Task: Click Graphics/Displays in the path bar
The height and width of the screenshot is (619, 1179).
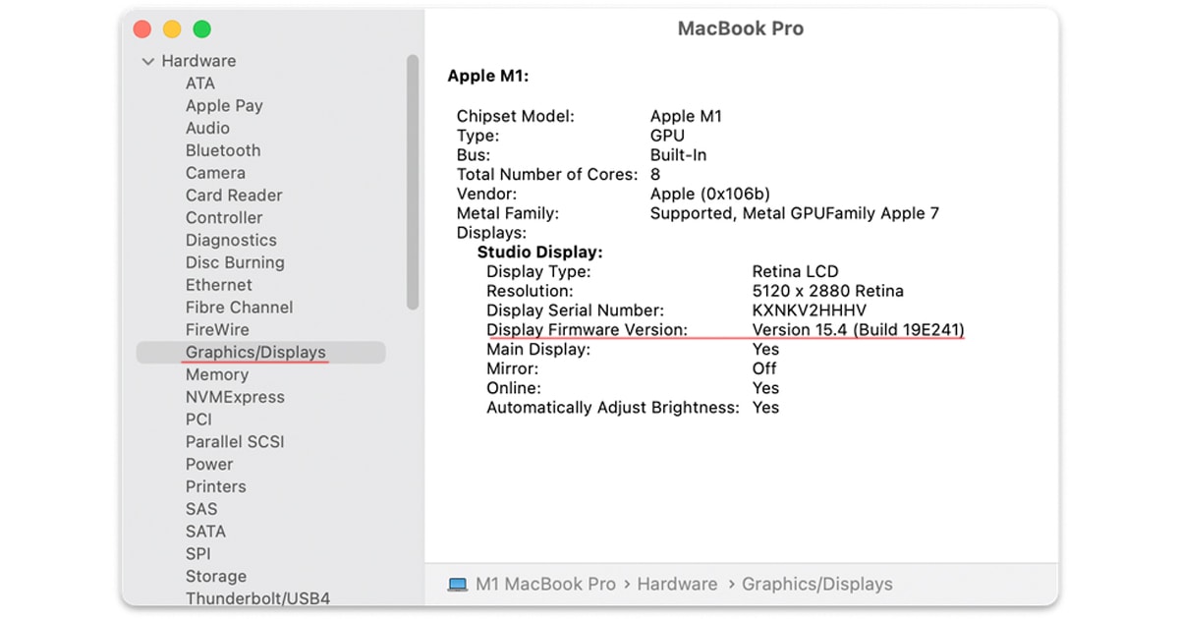Action: click(x=816, y=585)
